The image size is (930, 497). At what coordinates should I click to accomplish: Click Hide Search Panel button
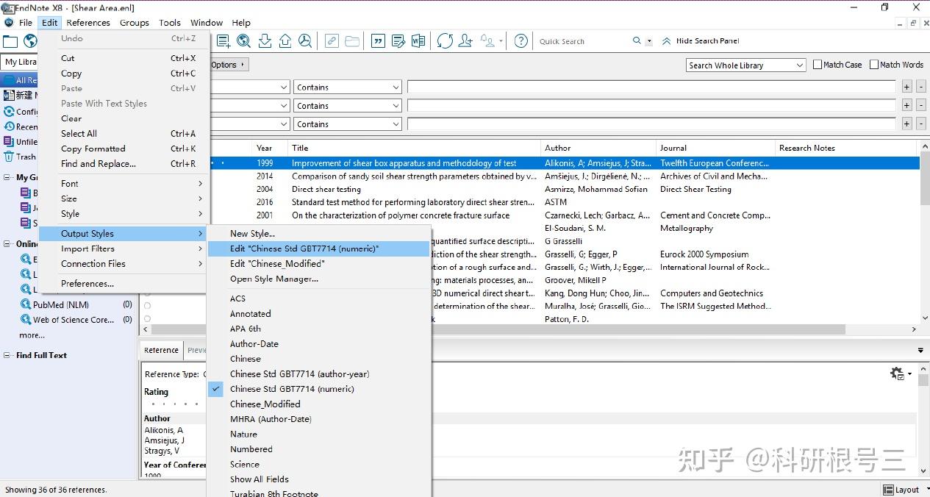[700, 41]
